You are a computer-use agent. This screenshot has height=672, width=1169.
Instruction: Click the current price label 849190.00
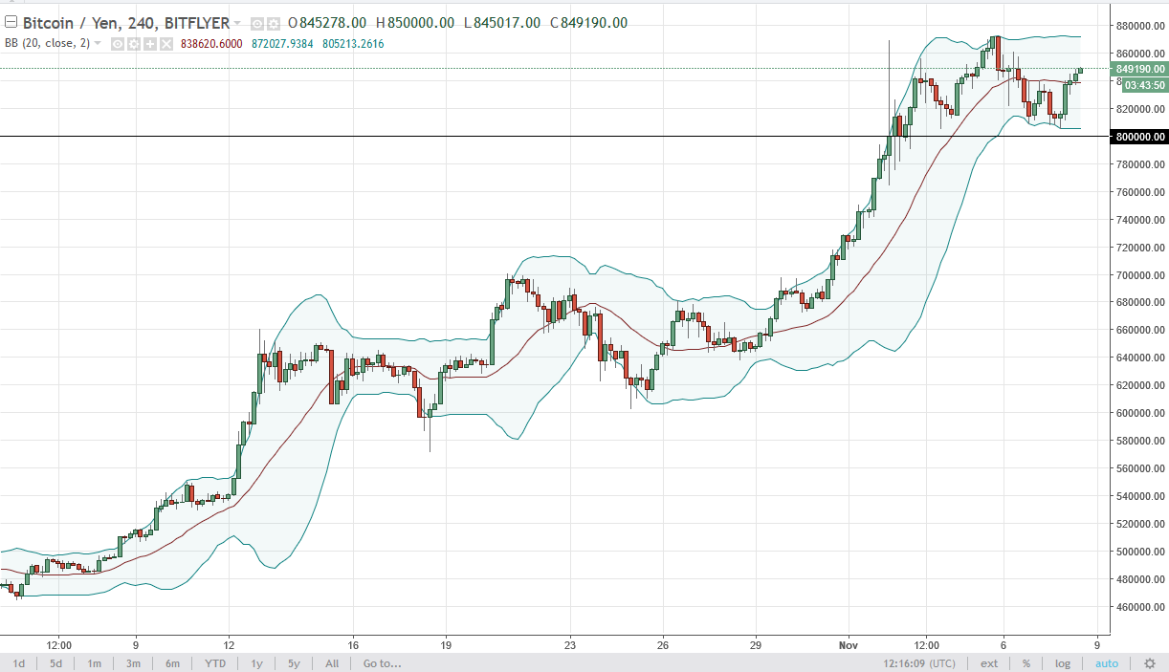click(1139, 69)
